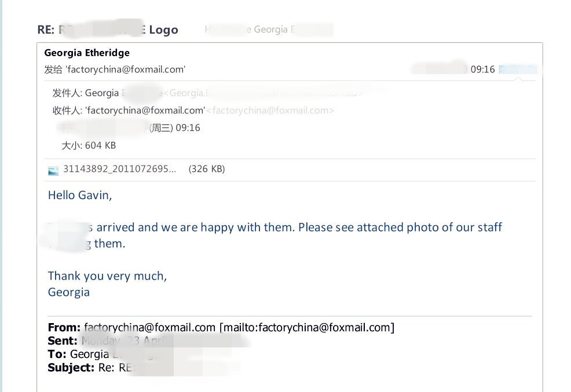Click the 大小: 604 KB size line

coord(89,145)
